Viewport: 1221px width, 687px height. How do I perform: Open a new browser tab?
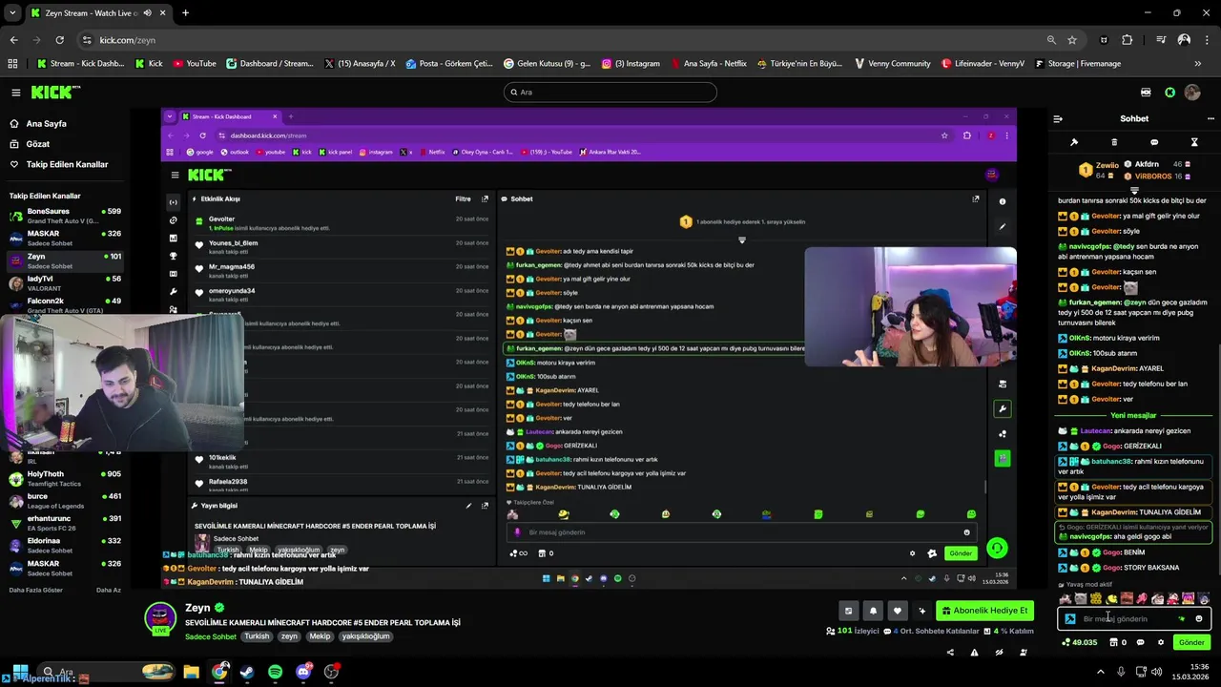point(185,13)
